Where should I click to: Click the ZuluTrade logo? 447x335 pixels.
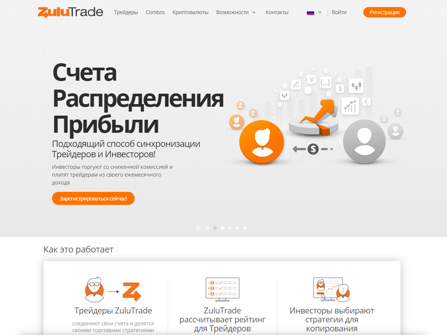point(70,12)
